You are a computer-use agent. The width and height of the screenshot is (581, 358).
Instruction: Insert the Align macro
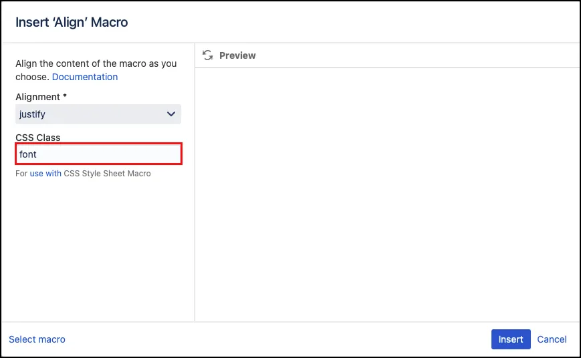[x=511, y=339]
